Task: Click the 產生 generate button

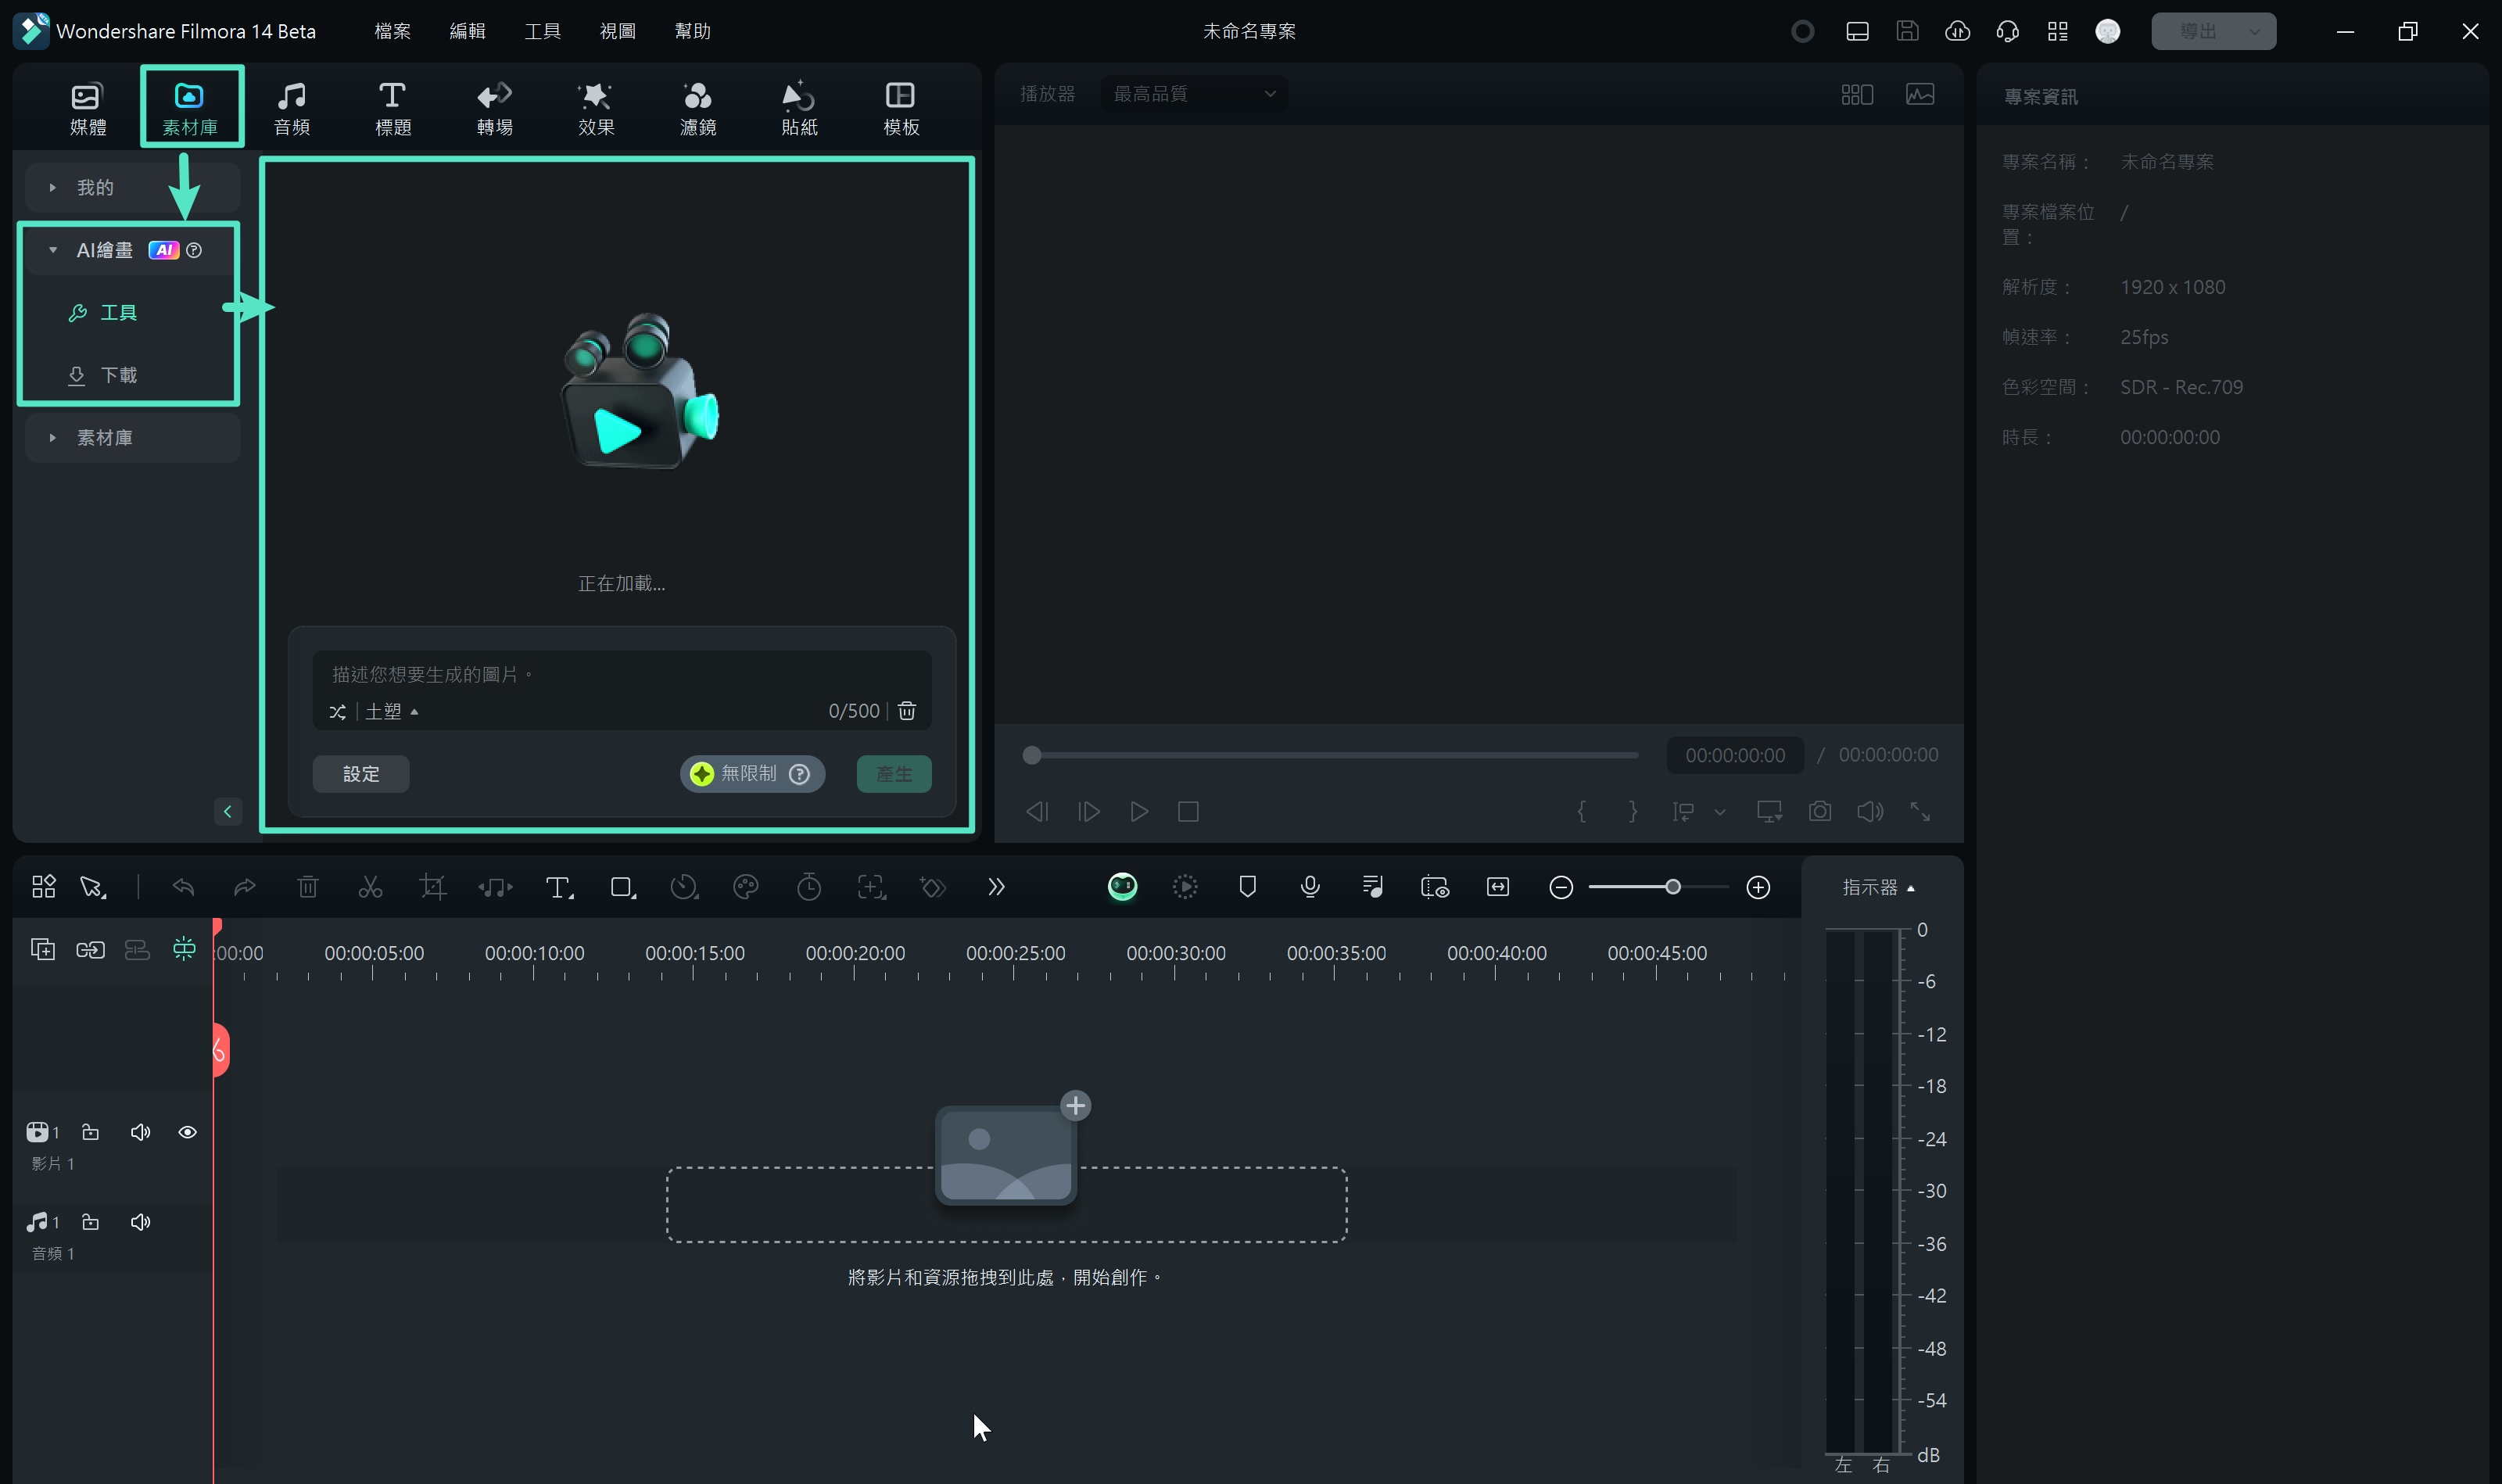Action: [894, 774]
